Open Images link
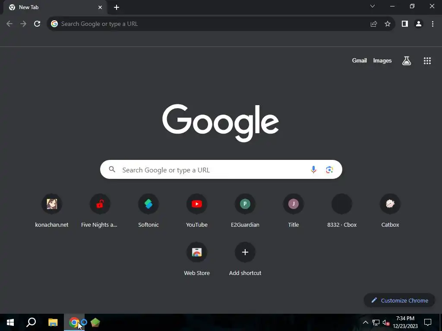Image resolution: width=442 pixels, height=331 pixels. click(x=382, y=60)
